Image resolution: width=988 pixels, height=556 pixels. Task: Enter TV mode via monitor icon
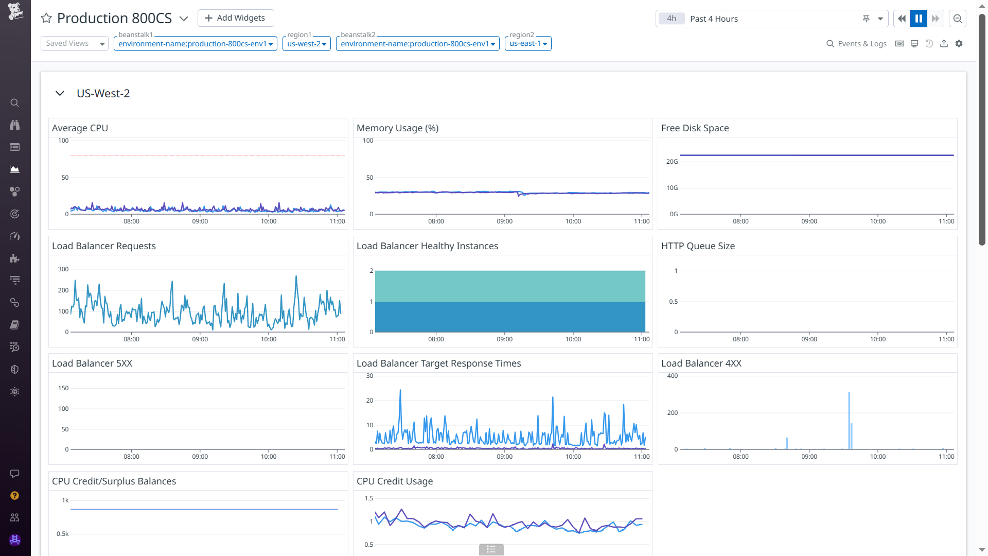(x=914, y=44)
